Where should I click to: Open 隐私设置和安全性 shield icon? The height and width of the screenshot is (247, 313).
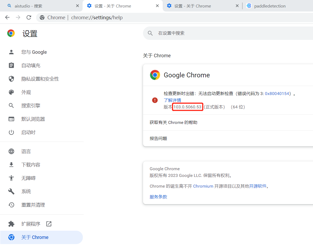pos(11,79)
